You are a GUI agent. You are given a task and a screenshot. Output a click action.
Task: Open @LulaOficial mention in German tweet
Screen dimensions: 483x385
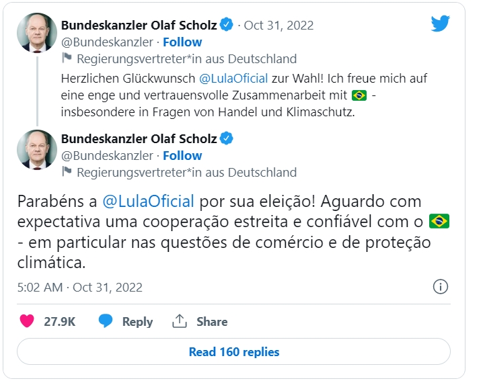click(233, 78)
